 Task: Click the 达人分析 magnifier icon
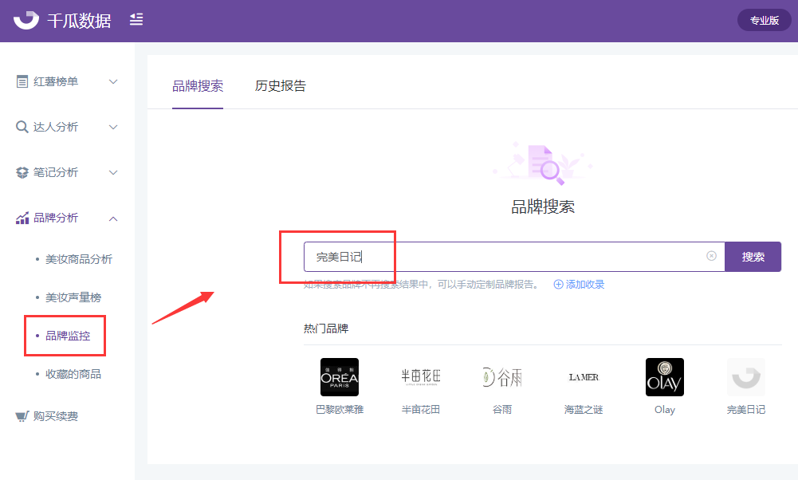tap(22, 127)
